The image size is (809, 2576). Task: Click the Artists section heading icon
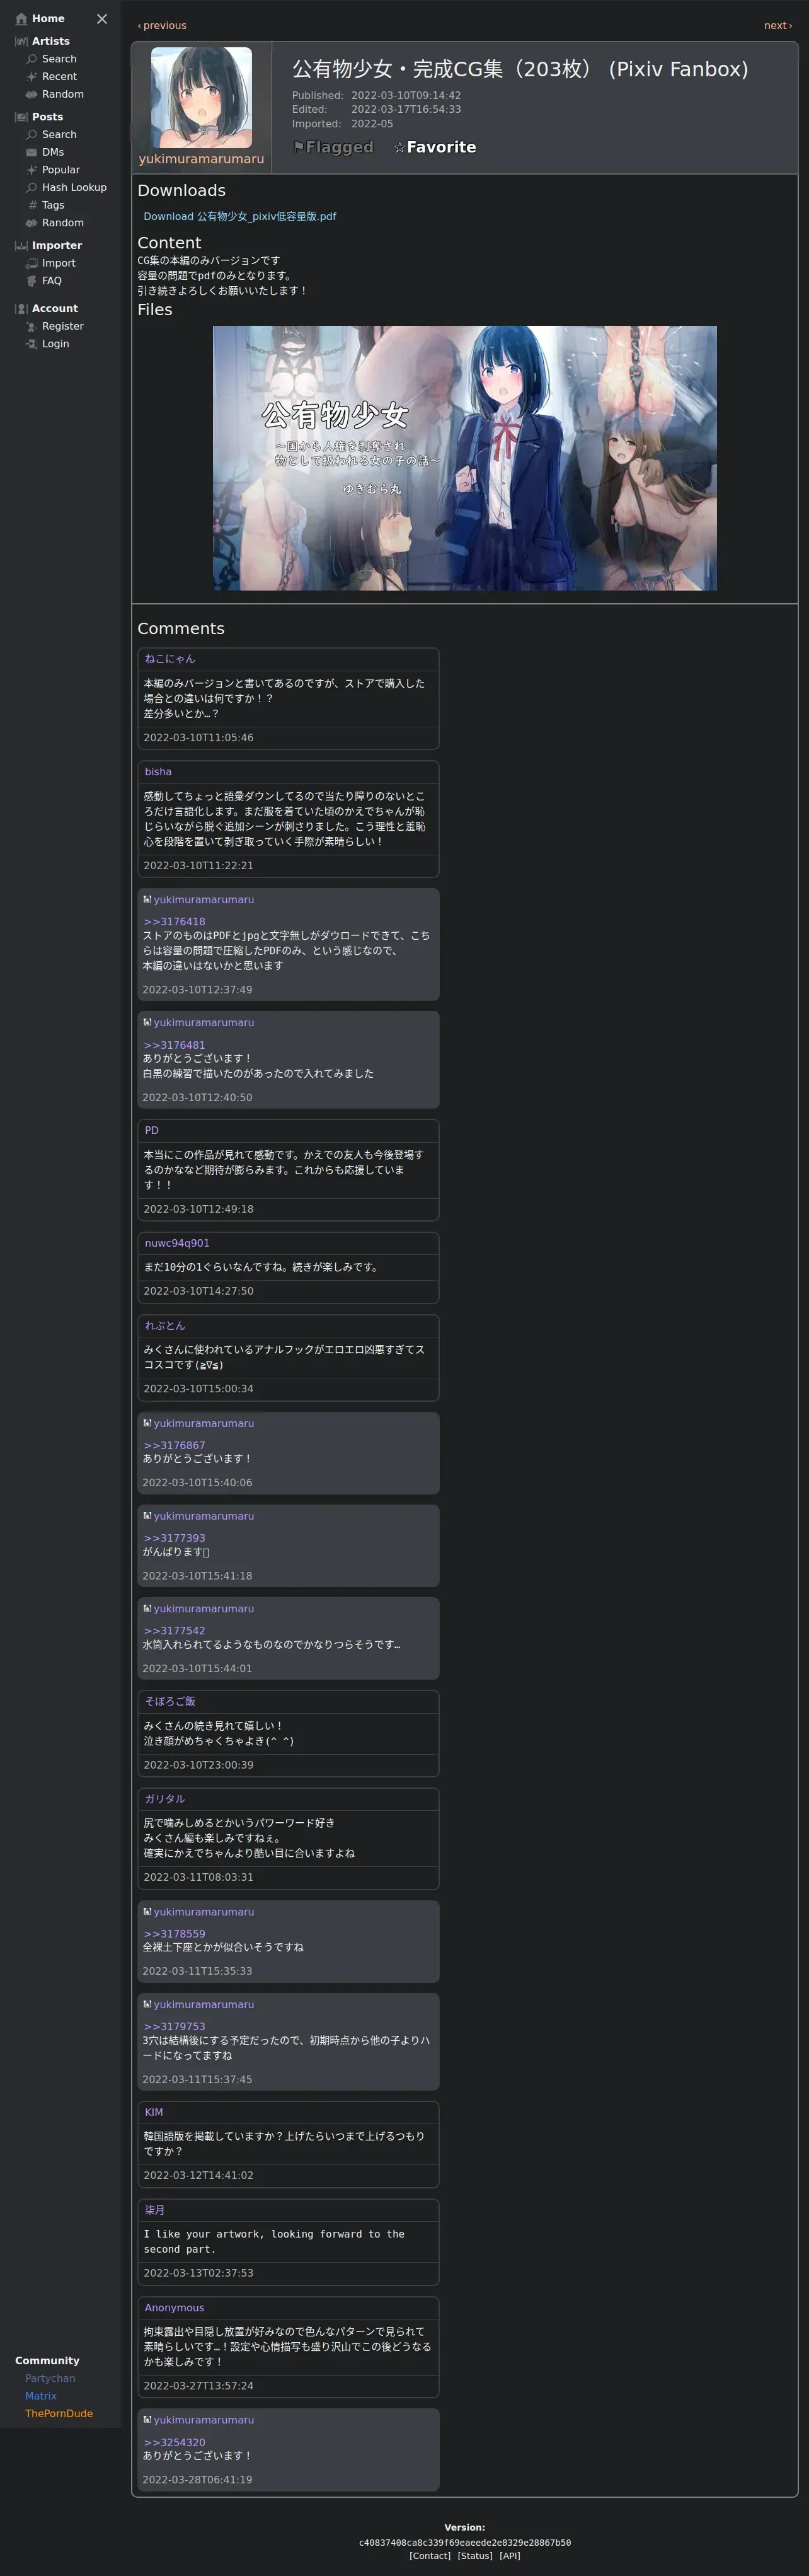click(x=21, y=41)
